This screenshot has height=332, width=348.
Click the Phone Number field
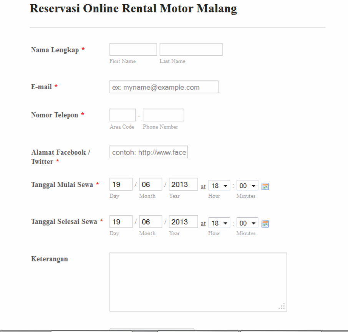(x=164, y=115)
